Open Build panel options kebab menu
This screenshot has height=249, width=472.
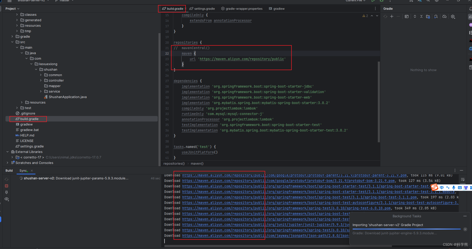coord(455,170)
